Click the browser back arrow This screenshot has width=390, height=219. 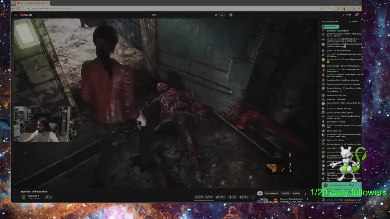point(13,9)
